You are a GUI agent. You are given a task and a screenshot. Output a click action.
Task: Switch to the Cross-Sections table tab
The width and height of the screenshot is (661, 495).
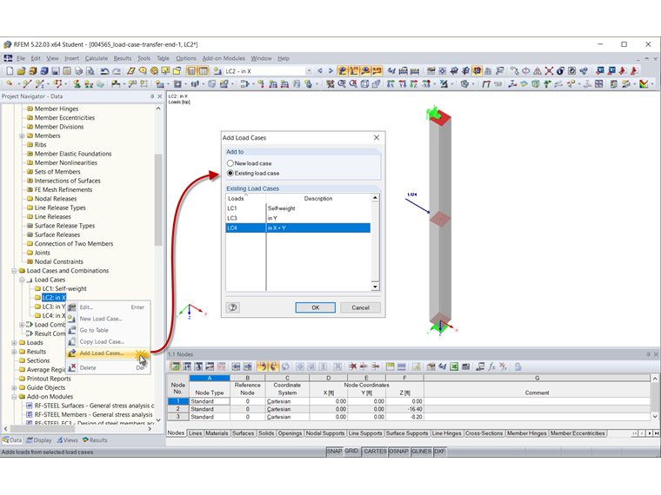(x=484, y=433)
